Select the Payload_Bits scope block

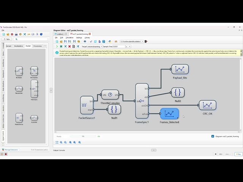click(180, 69)
